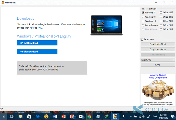Show hidden system tray icons chevron
Viewport: 176px width, 120px height.
click(131, 116)
